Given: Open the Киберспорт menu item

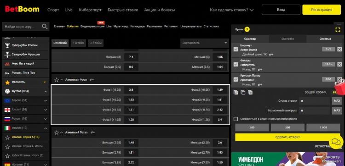Looking at the screenshot, I should (x=90, y=10).
